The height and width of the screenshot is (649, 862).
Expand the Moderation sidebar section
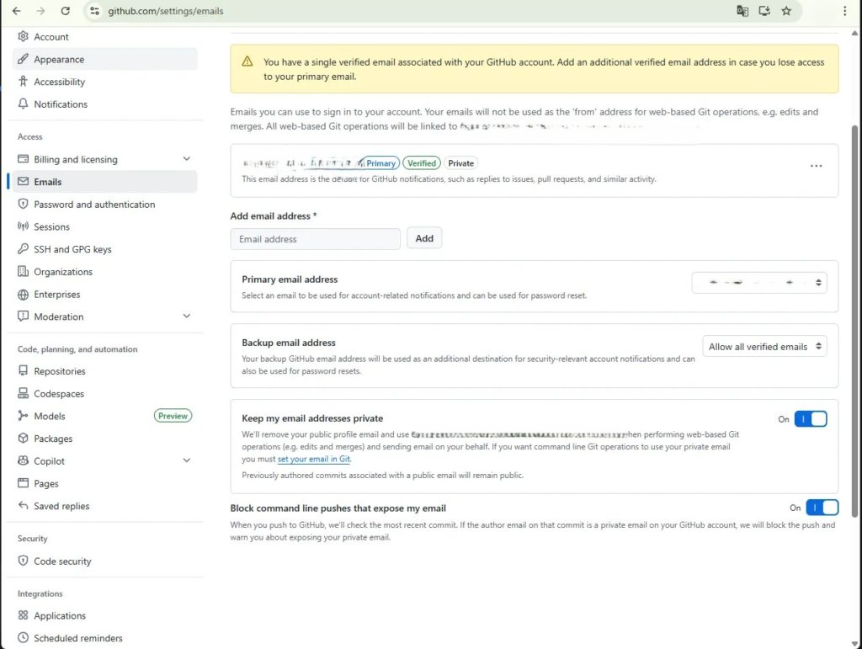click(x=186, y=317)
